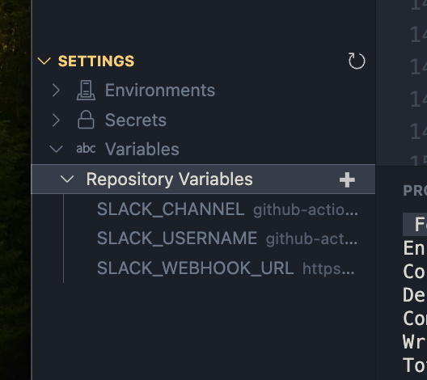Click the SETTINGS section title
Viewport: 427px width, 380px height.
pyautogui.click(x=96, y=61)
